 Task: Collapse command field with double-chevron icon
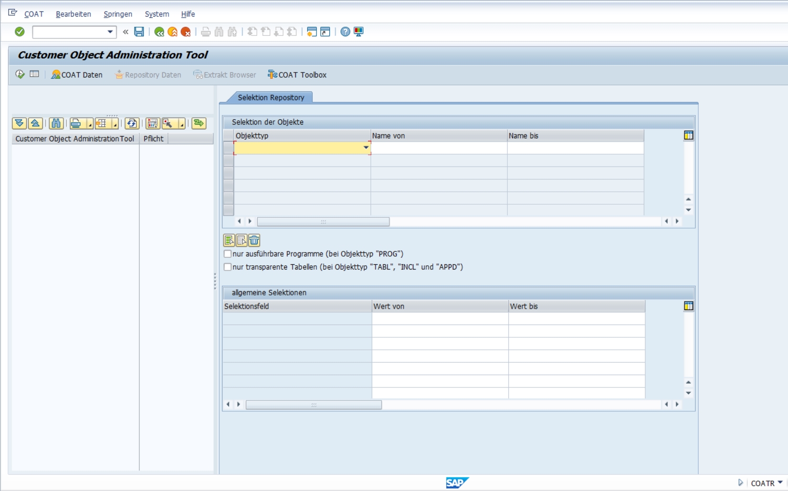[126, 32]
